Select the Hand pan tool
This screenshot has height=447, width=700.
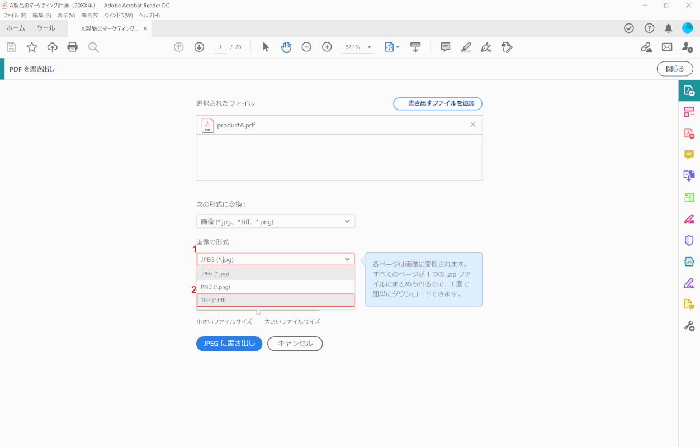[x=286, y=47]
